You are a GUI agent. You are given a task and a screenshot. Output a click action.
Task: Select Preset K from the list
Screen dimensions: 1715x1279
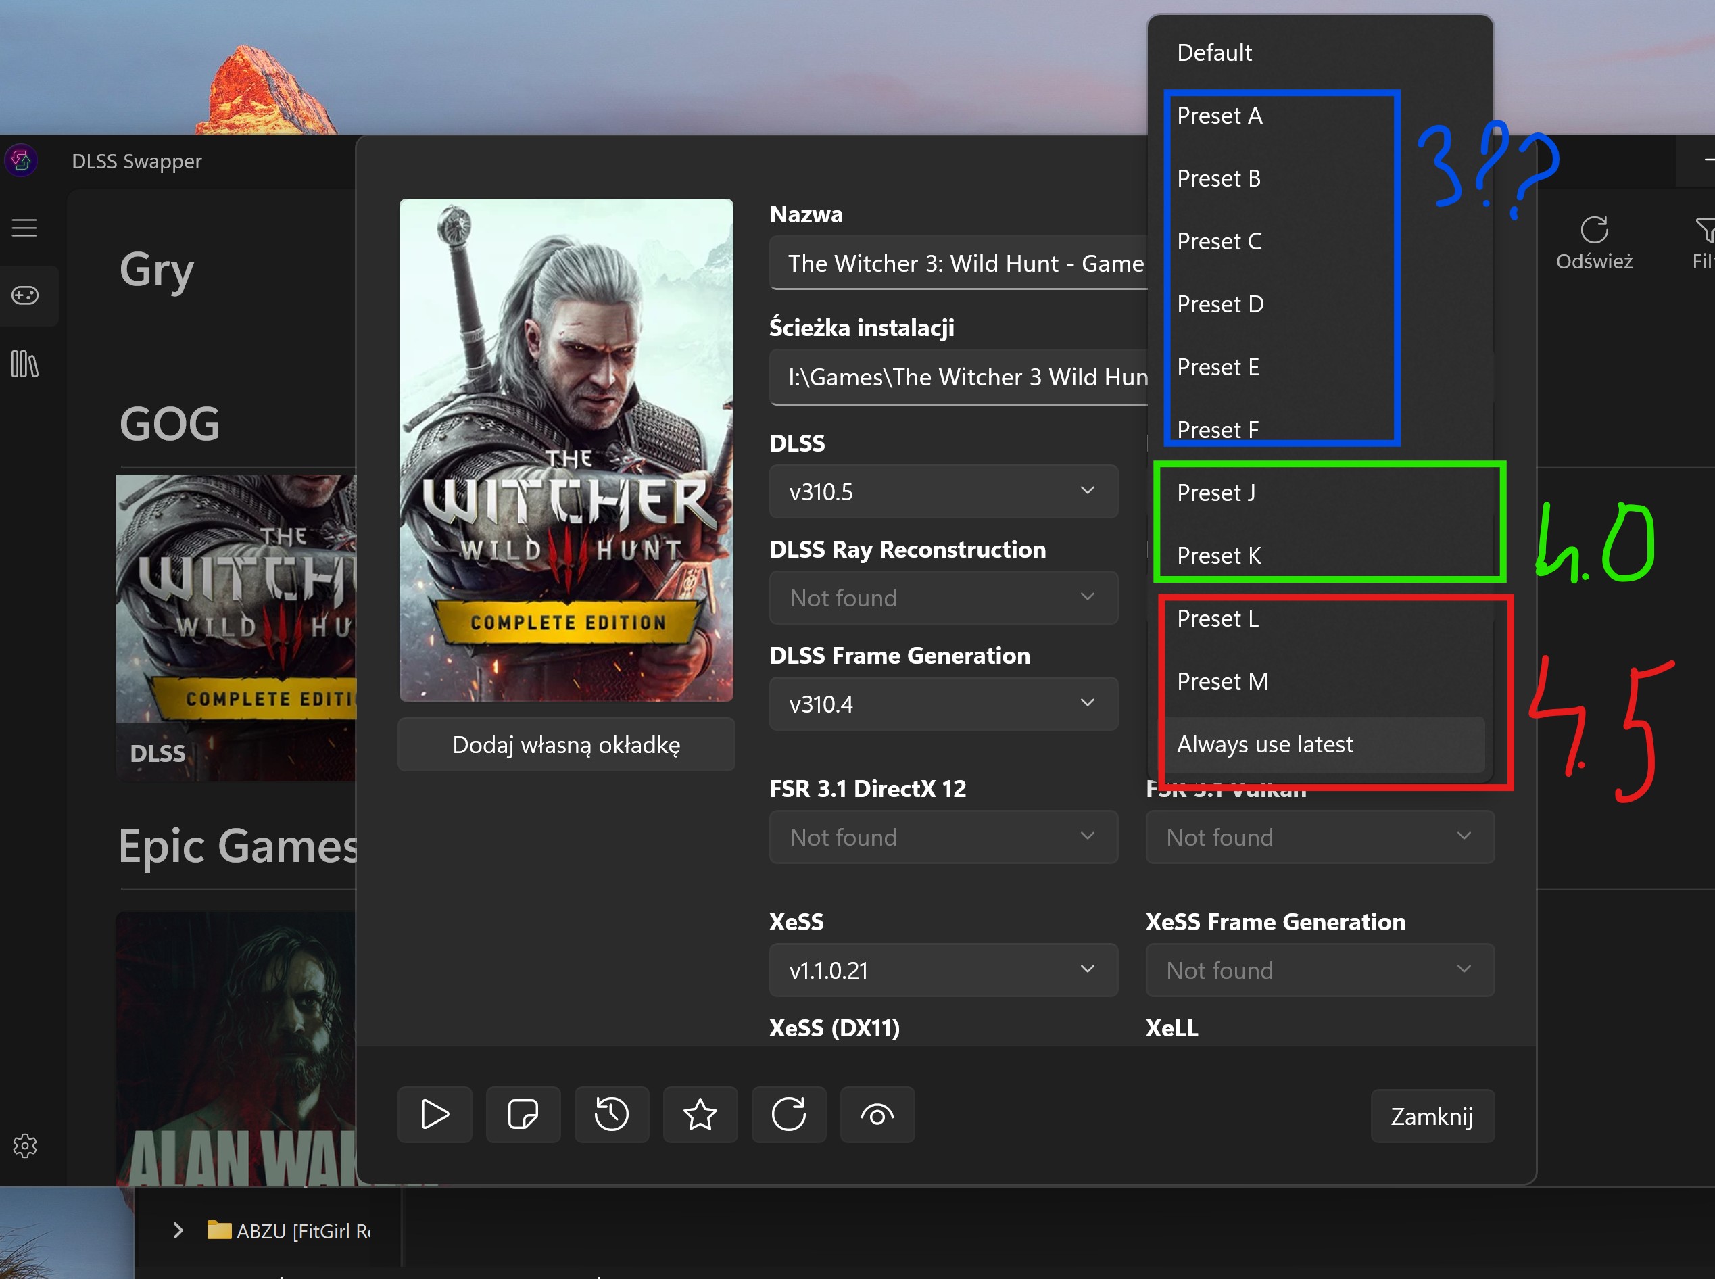tap(1219, 556)
